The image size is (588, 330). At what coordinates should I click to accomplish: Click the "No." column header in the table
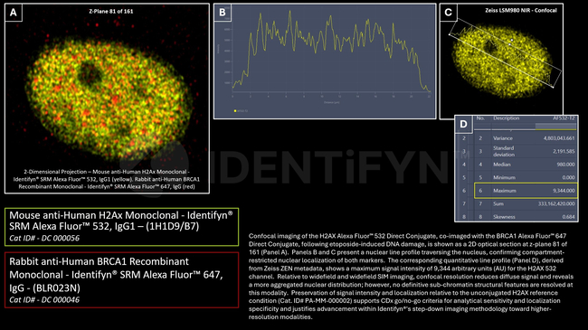coord(480,118)
